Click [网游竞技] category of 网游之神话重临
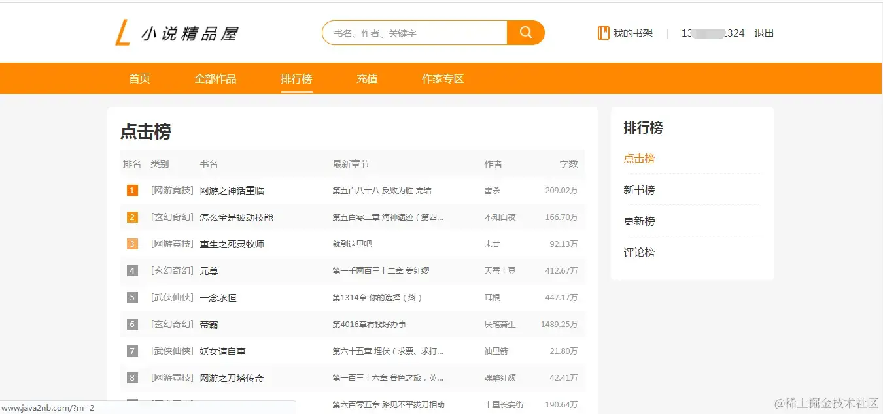The height and width of the screenshot is (414, 883). click(x=172, y=190)
